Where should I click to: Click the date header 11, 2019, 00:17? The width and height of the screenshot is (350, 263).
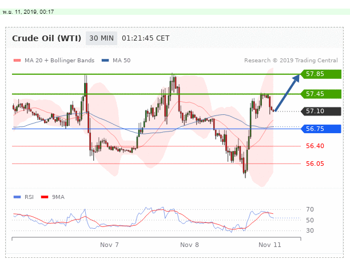pos(28,12)
